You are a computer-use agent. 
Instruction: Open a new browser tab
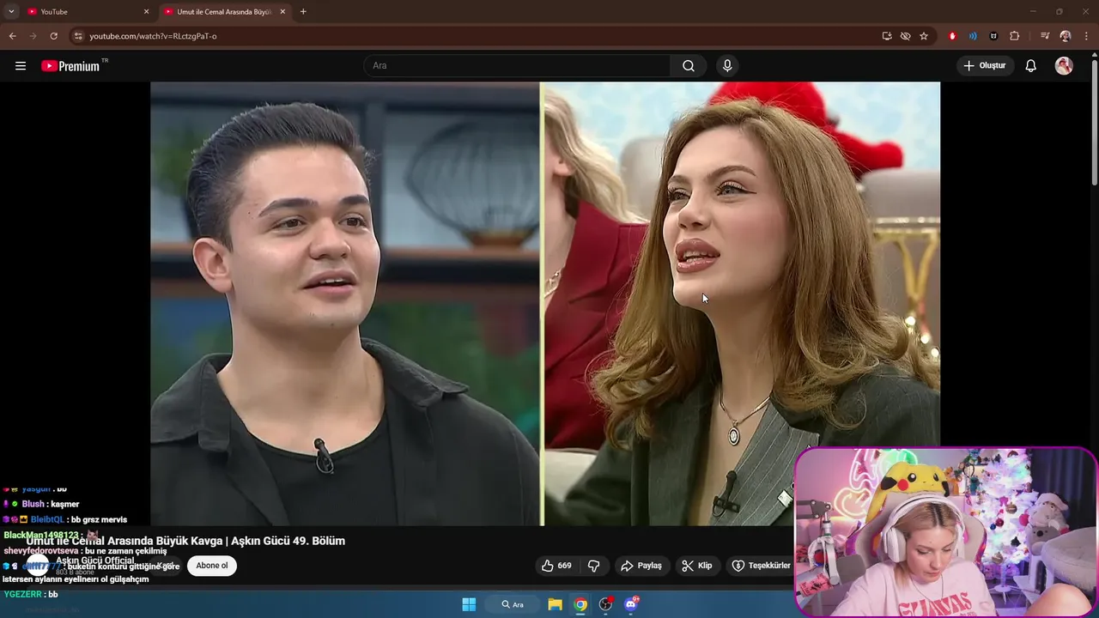coord(303,11)
